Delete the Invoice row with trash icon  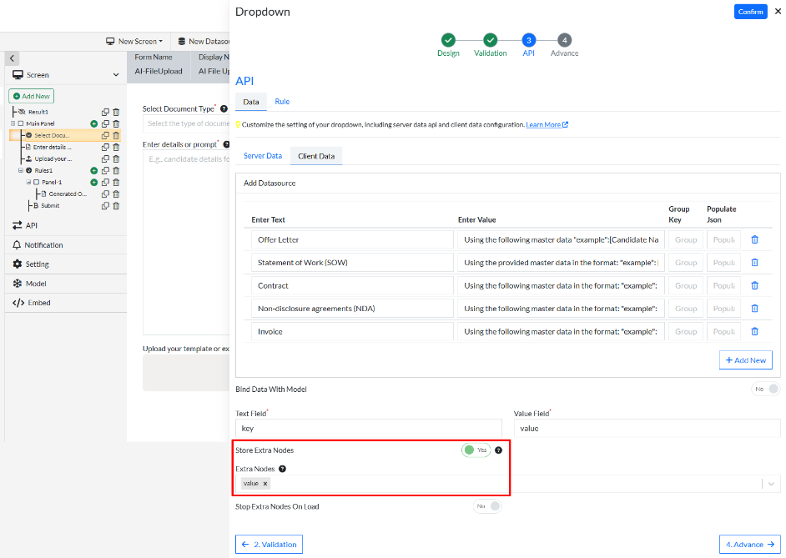coord(754,331)
